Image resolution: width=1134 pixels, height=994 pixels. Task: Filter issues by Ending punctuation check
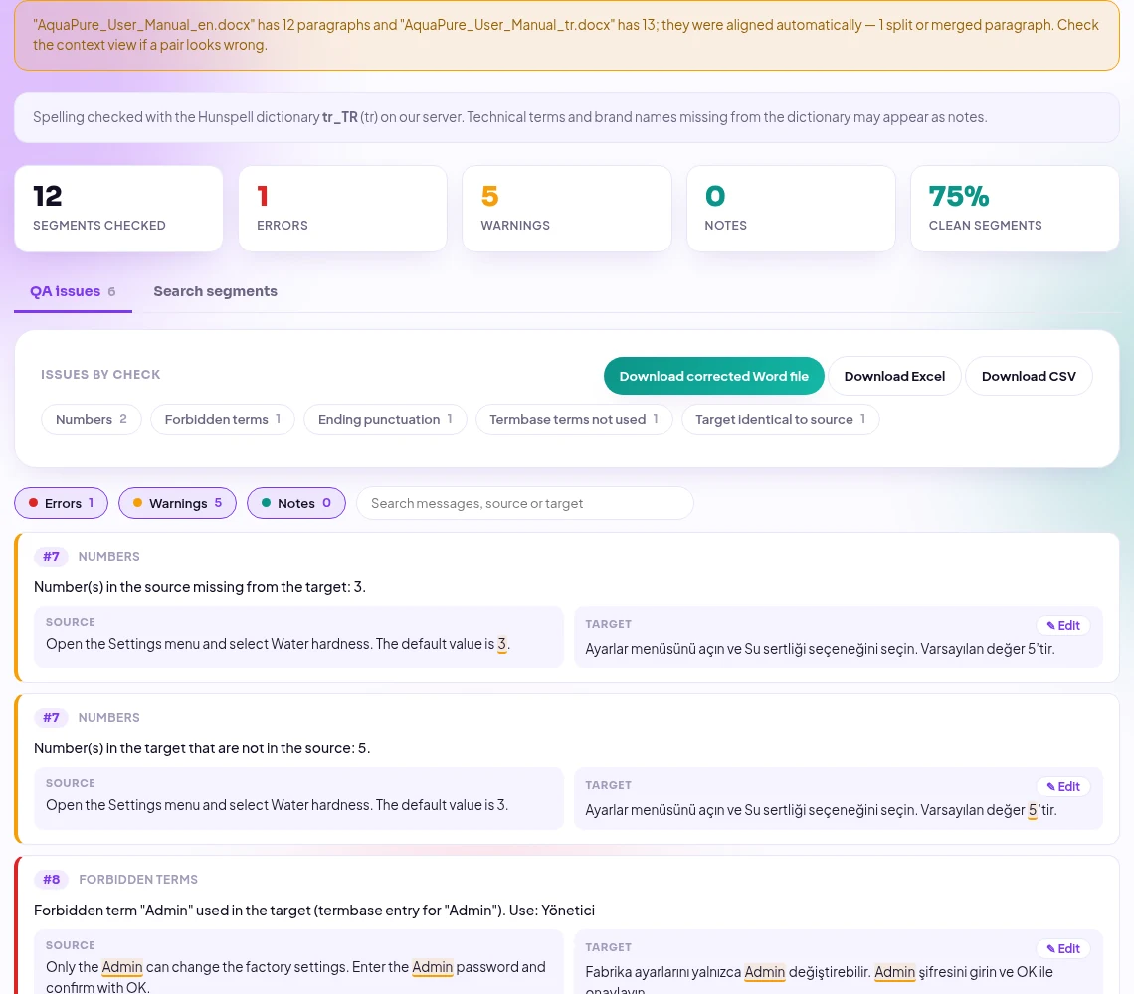(385, 420)
